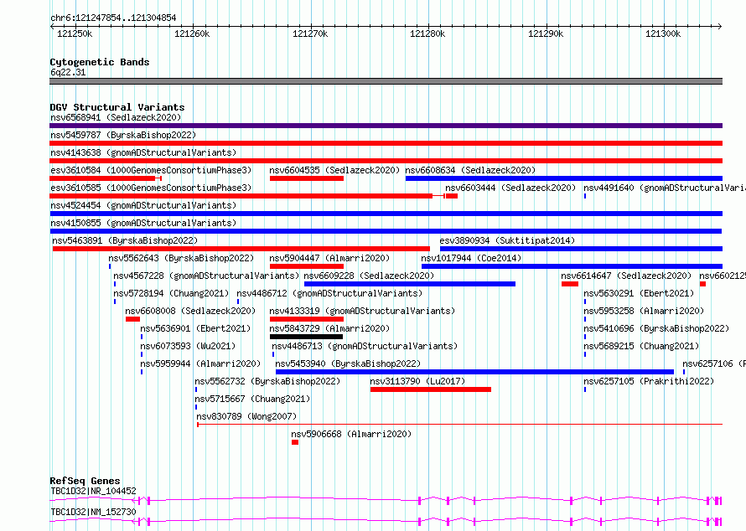Select nsv6614647 (Sedlazeck2020) label
This screenshot has height=531, width=746.
(626, 276)
